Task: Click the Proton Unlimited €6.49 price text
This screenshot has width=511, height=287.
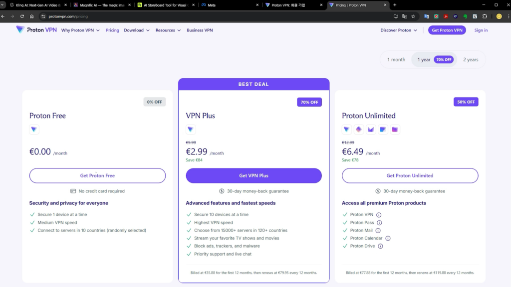Action: (352, 151)
